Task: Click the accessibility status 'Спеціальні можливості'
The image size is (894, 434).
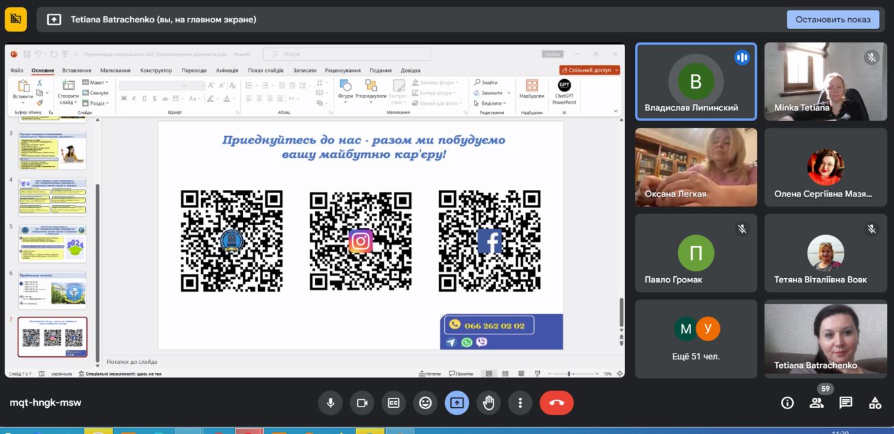Action: [x=120, y=374]
